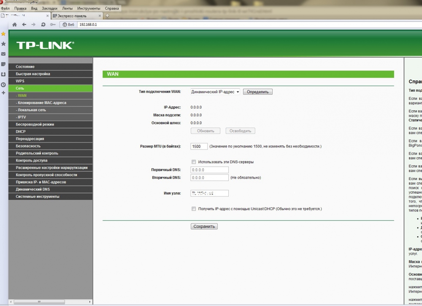Open the 'Инструменты' menu
Image resolution: width=422 pixels, height=306 pixels.
89,8
